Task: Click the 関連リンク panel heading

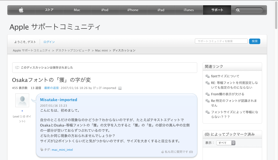Action: point(214,67)
